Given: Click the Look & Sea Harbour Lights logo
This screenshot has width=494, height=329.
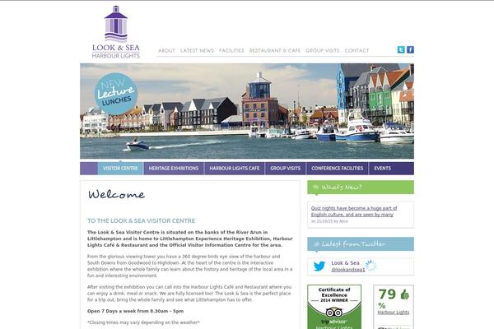Looking at the screenshot, I should click(116, 32).
